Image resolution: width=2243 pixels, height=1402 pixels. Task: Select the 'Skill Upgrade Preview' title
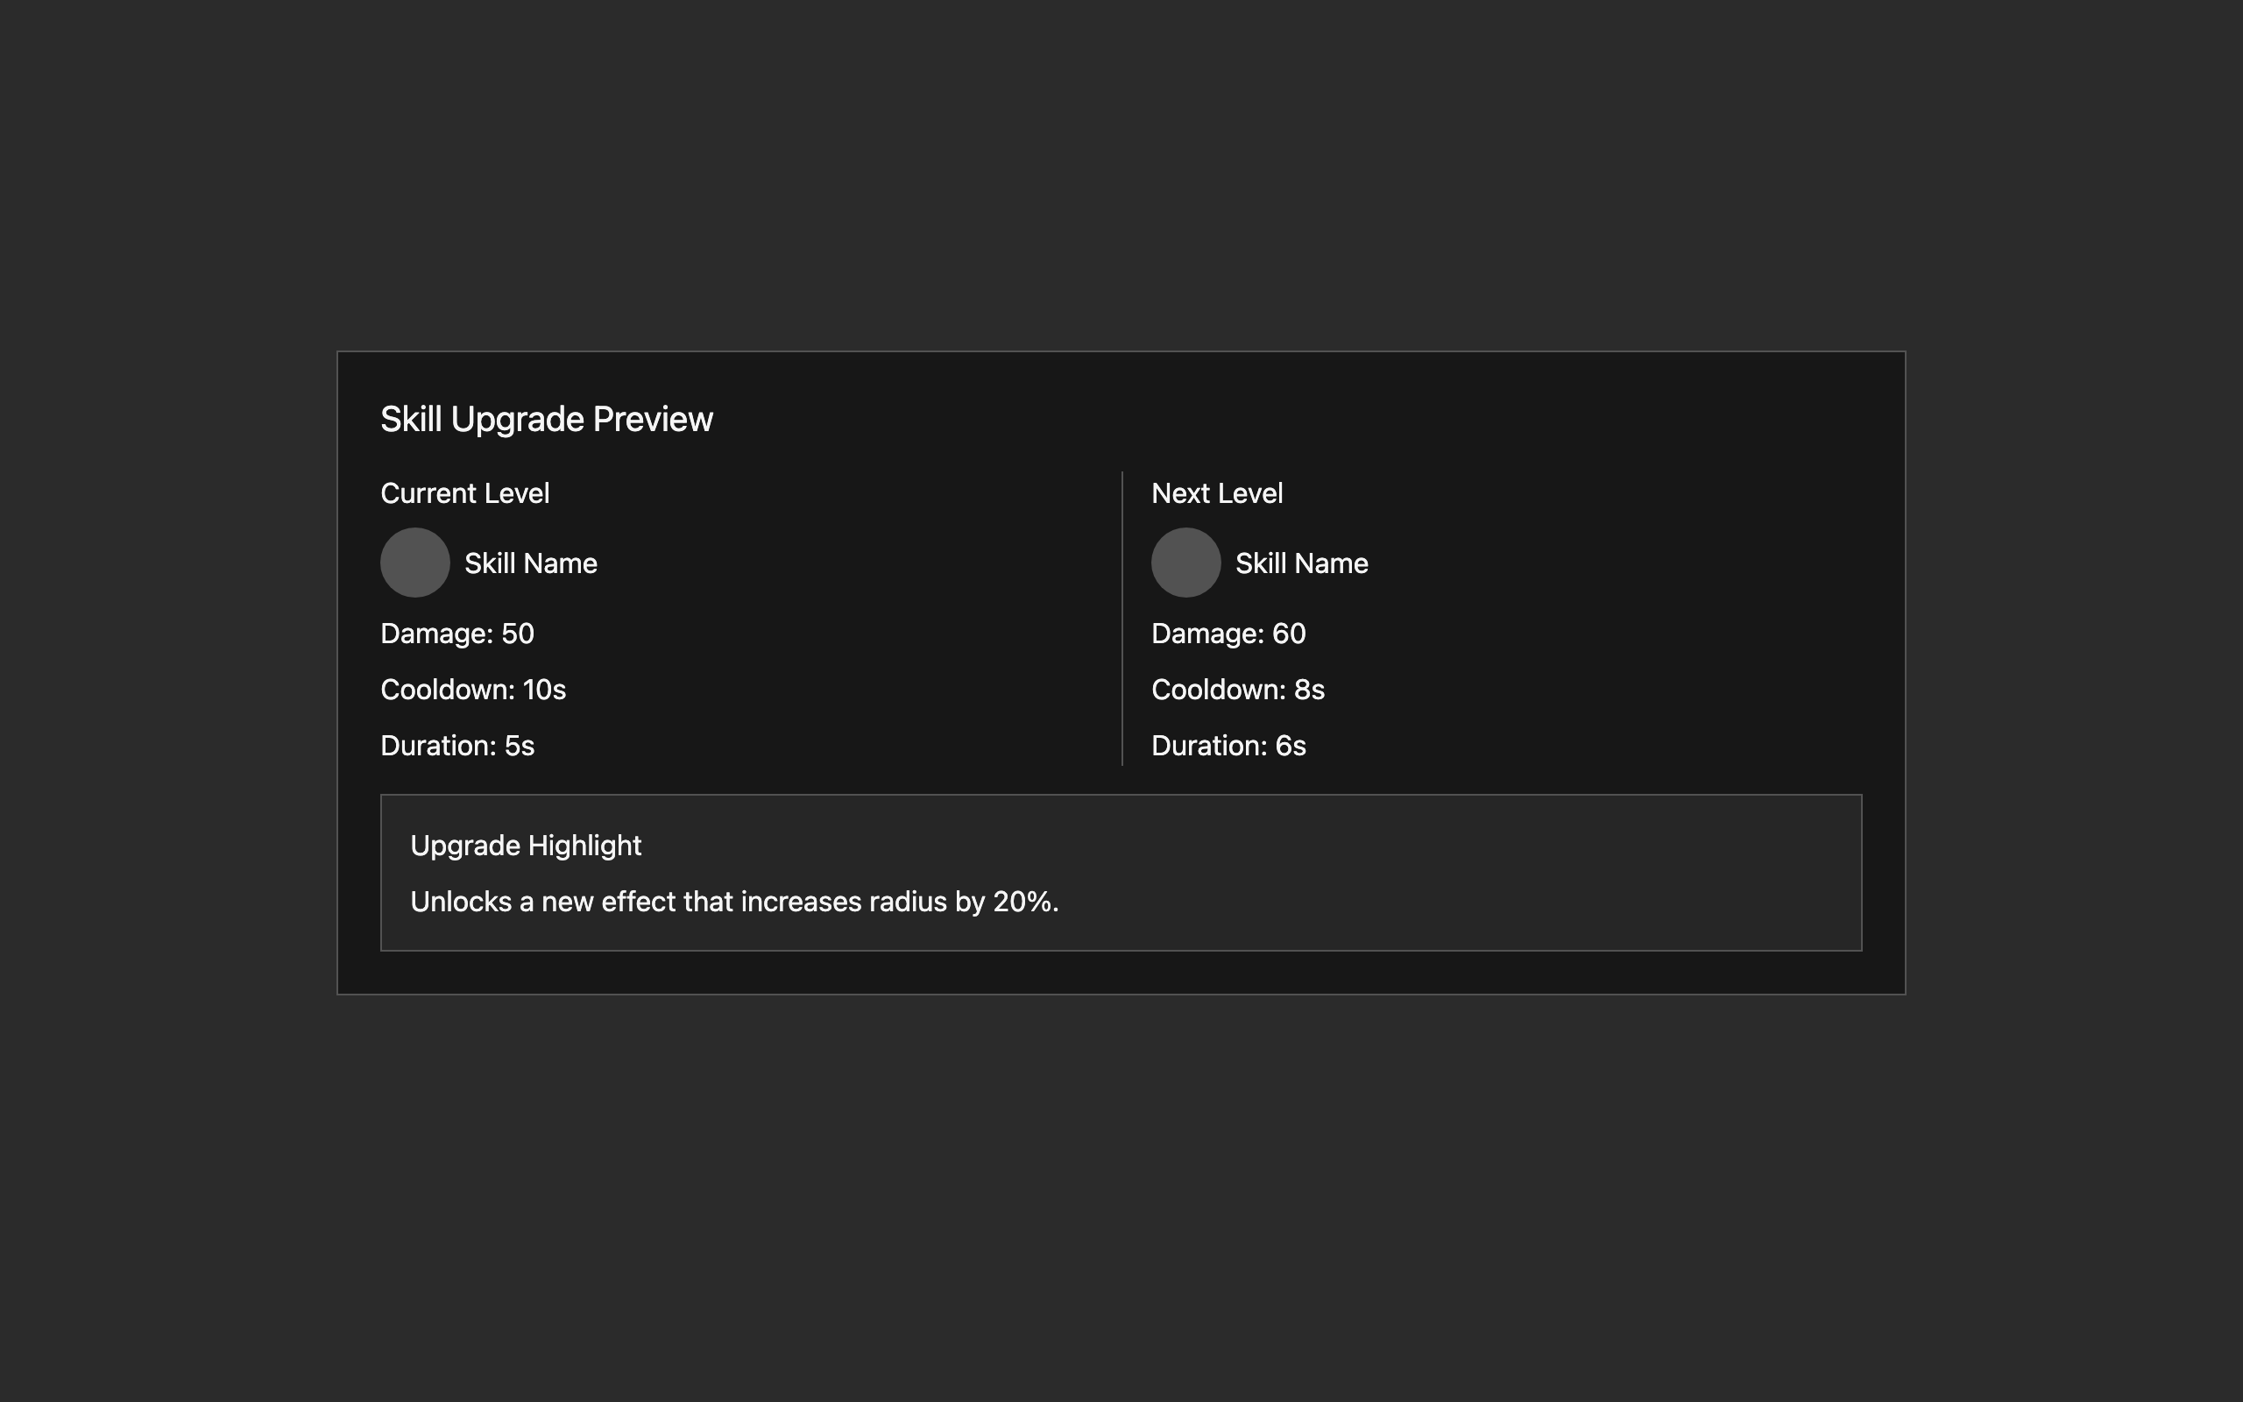pyautogui.click(x=547, y=420)
